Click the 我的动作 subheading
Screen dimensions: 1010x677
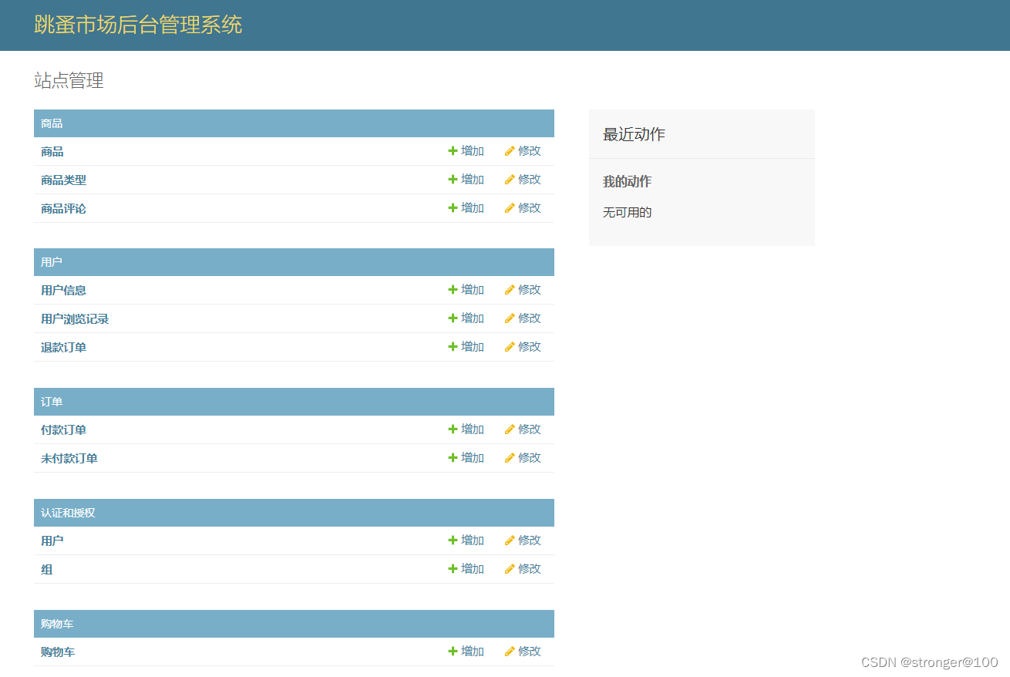pyautogui.click(x=627, y=182)
